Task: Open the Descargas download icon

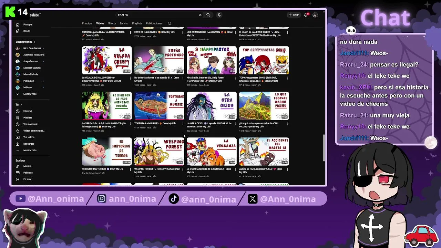Action: [x=18, y=144]
